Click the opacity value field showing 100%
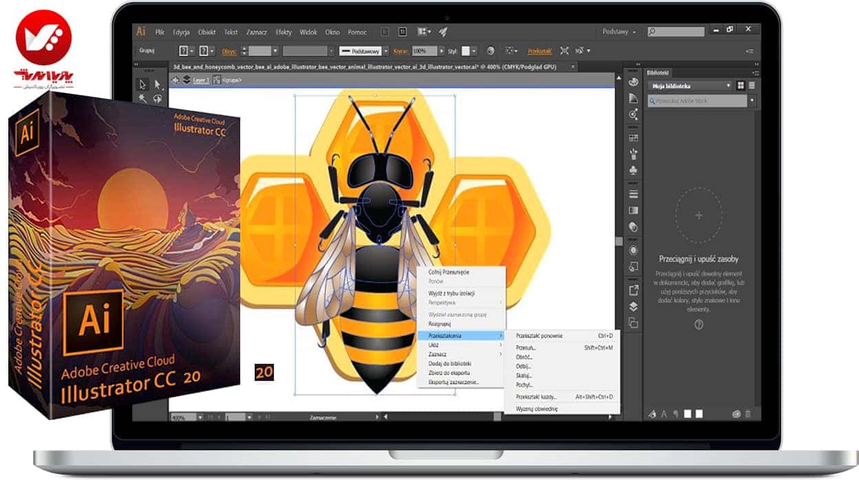Image resolution: width=859 pixels, height=480 pixels. coord(425,51)
